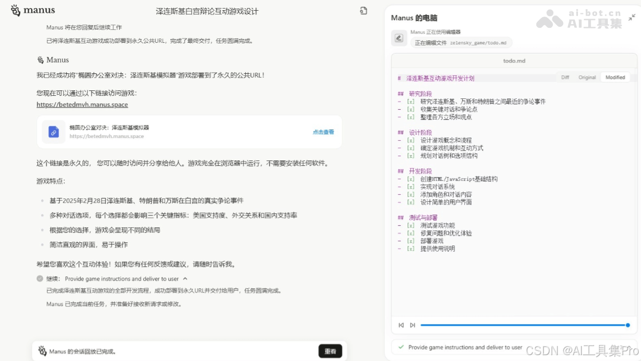Toggle checkbox for 规划对话树和选项结构

(410, 156)
